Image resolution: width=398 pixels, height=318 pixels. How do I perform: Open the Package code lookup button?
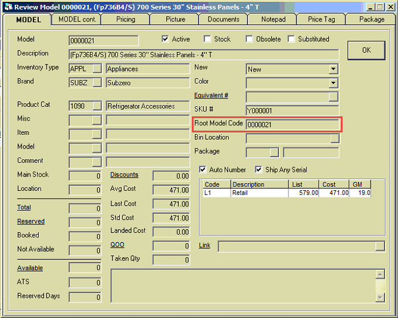coord(274,153)
